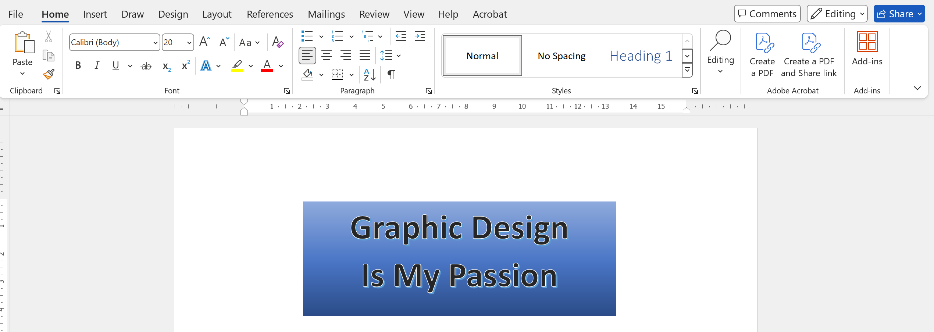Switch to the Insert tab
934x332 pixels.
tap(95, 14)
